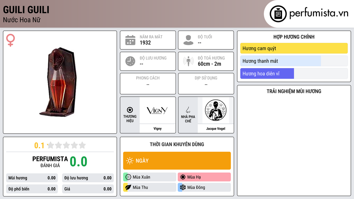Click the Guili Guili perfume bottle image
The width and height of the screenshot is (354, 199).
58,82
